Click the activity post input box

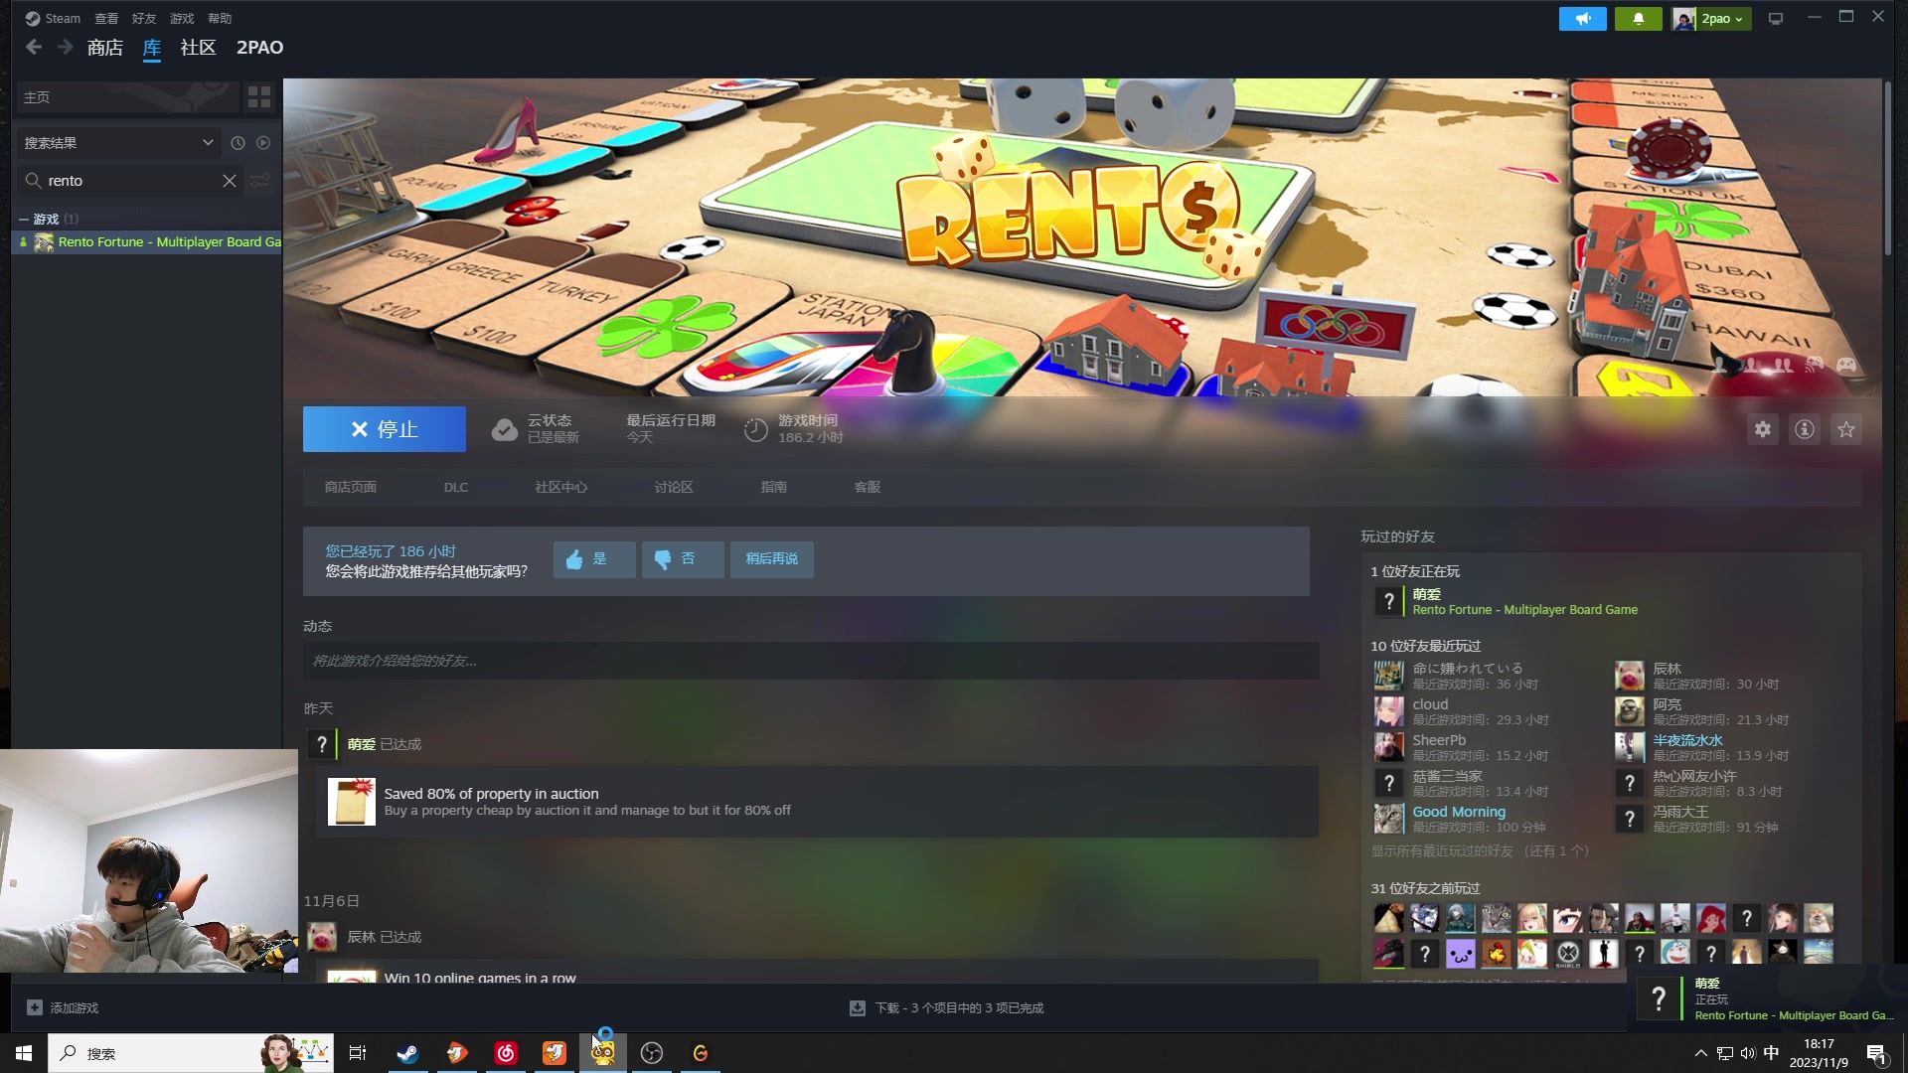click(811, 662)
